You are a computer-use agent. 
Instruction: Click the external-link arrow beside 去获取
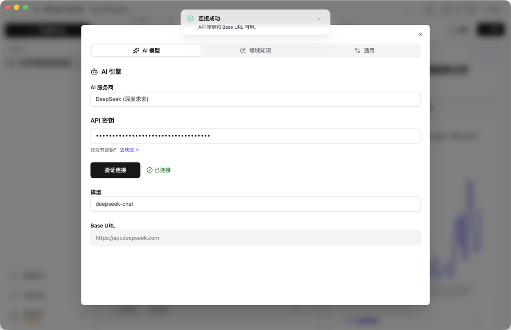click(x=137, y=149)
